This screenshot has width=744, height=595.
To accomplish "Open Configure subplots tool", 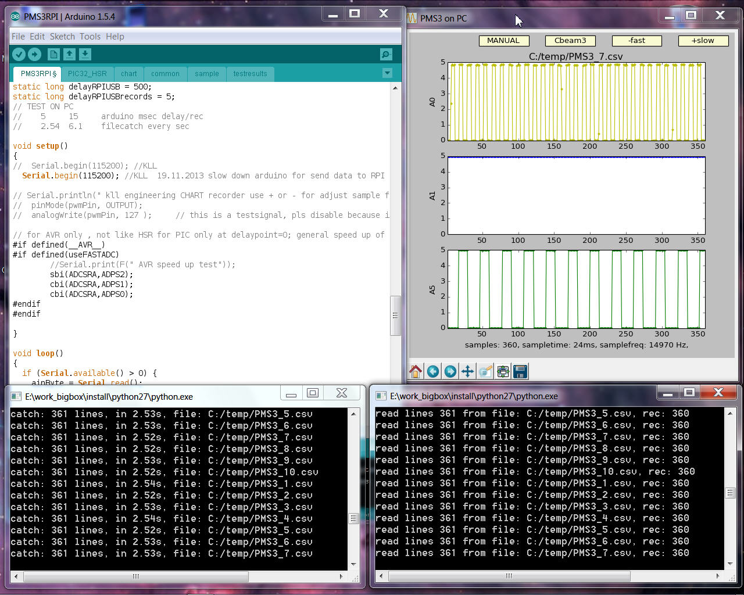I will [x=503, y=371].
